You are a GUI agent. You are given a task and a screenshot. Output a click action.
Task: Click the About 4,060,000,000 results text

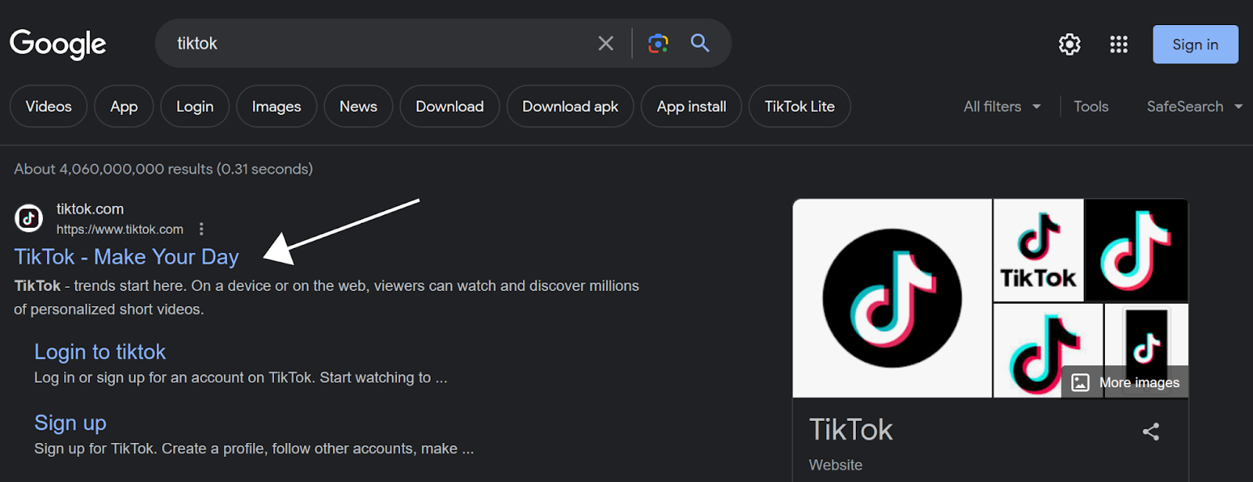click(x=164, y=169)
